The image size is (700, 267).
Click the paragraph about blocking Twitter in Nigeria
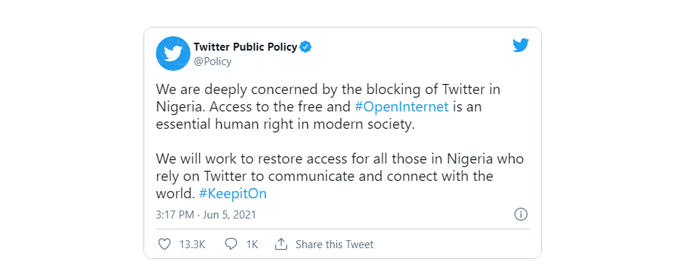coord(328,107)
